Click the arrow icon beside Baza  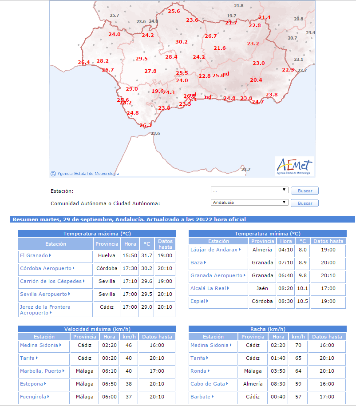click(205, 263)
